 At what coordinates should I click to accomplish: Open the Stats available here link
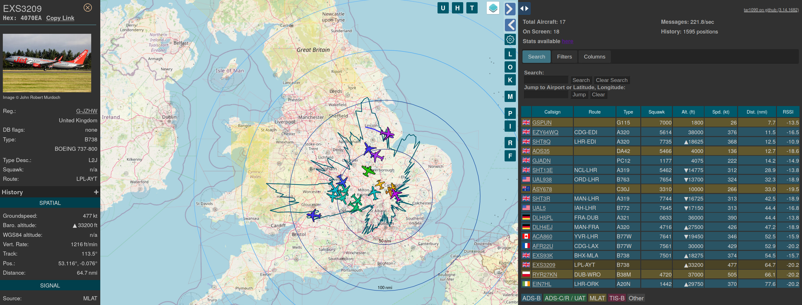(x=567, y=41)
